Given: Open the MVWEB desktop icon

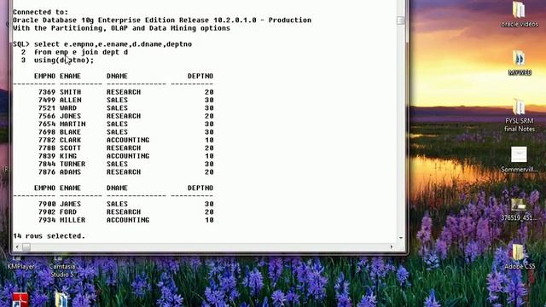Looking at the screenshot, I should (520, 62).
